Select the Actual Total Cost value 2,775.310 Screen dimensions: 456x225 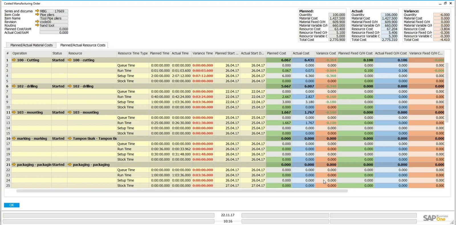click(389, 40)
